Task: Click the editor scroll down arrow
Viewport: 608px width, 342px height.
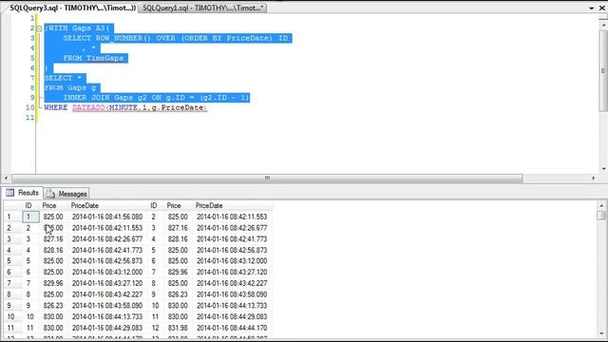Action: pyautogui.click(x=604, y=169)
